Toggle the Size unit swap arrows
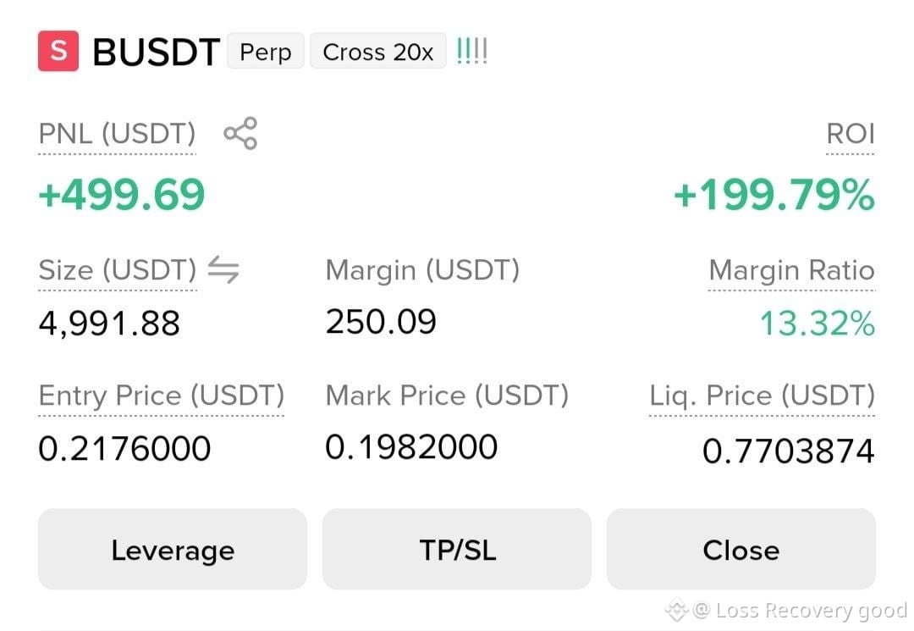The image size is (914, 631). (223, 269)
